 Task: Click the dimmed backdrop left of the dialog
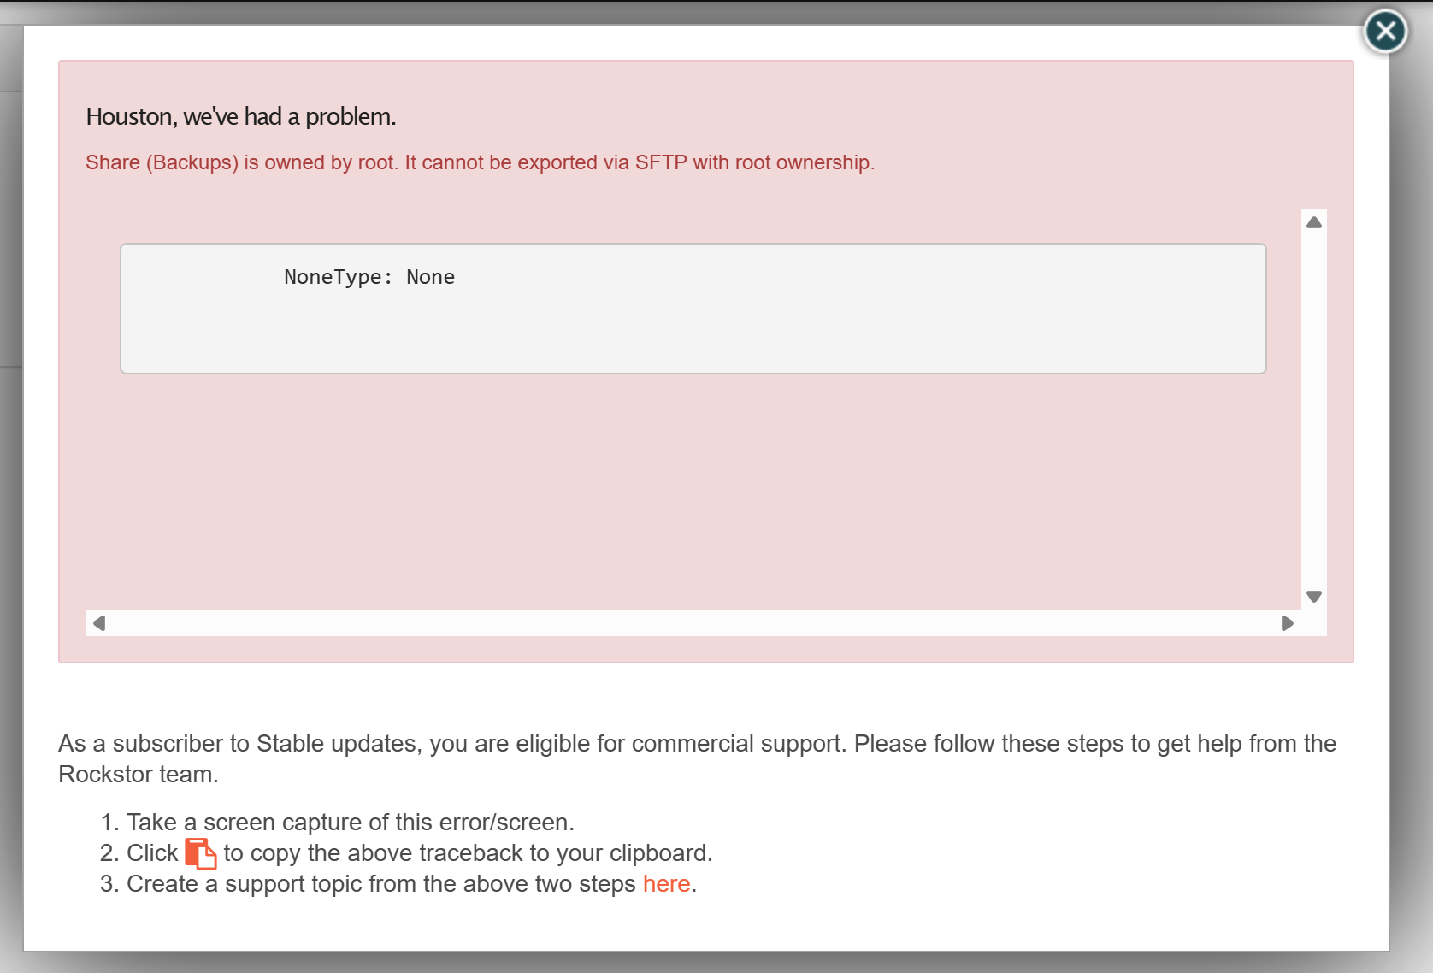coord(10,513)
